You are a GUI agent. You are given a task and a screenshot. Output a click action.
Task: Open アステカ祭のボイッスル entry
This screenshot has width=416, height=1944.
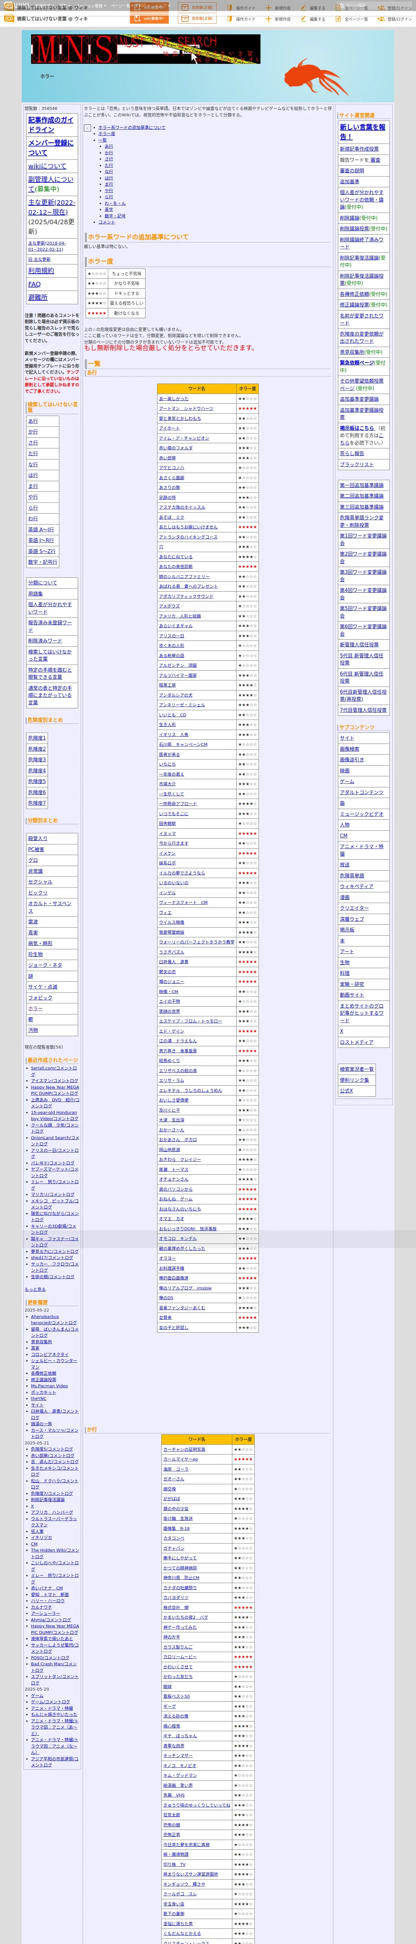182,507
